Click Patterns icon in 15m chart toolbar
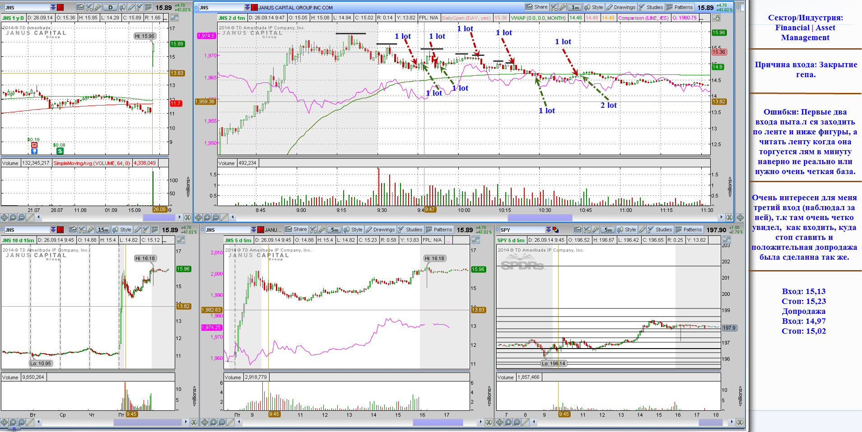Viewport: 862px width, 432px height. [155, 230]
